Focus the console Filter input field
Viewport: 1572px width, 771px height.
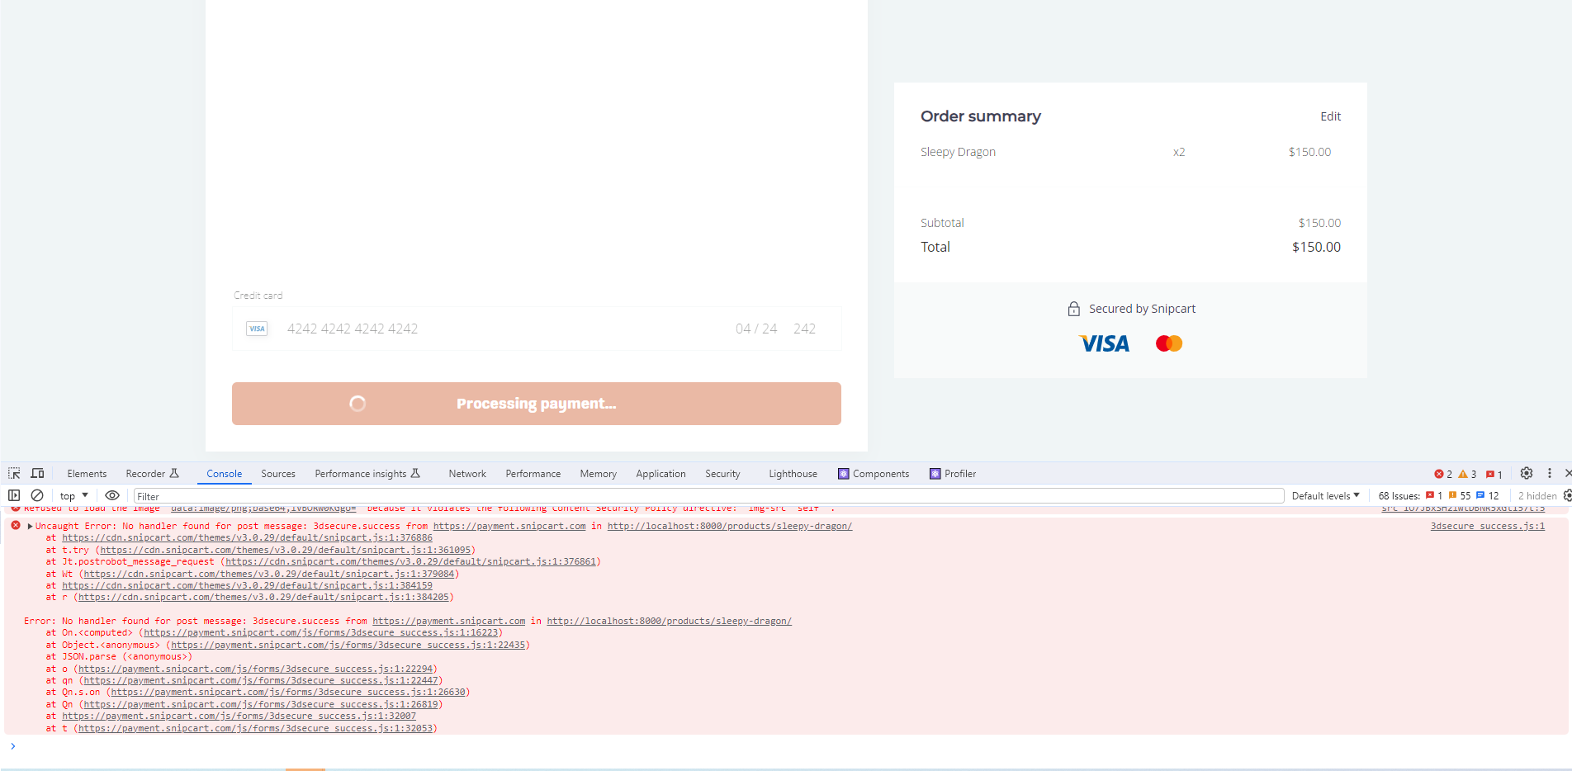coord(708,496)
